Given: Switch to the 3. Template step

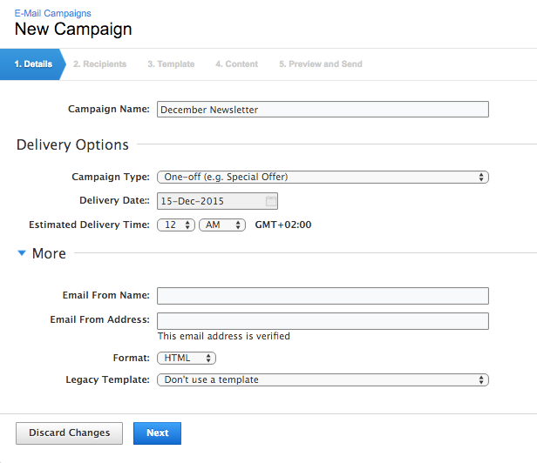Looking at the screenshot, I should click(x=171, y=64).
